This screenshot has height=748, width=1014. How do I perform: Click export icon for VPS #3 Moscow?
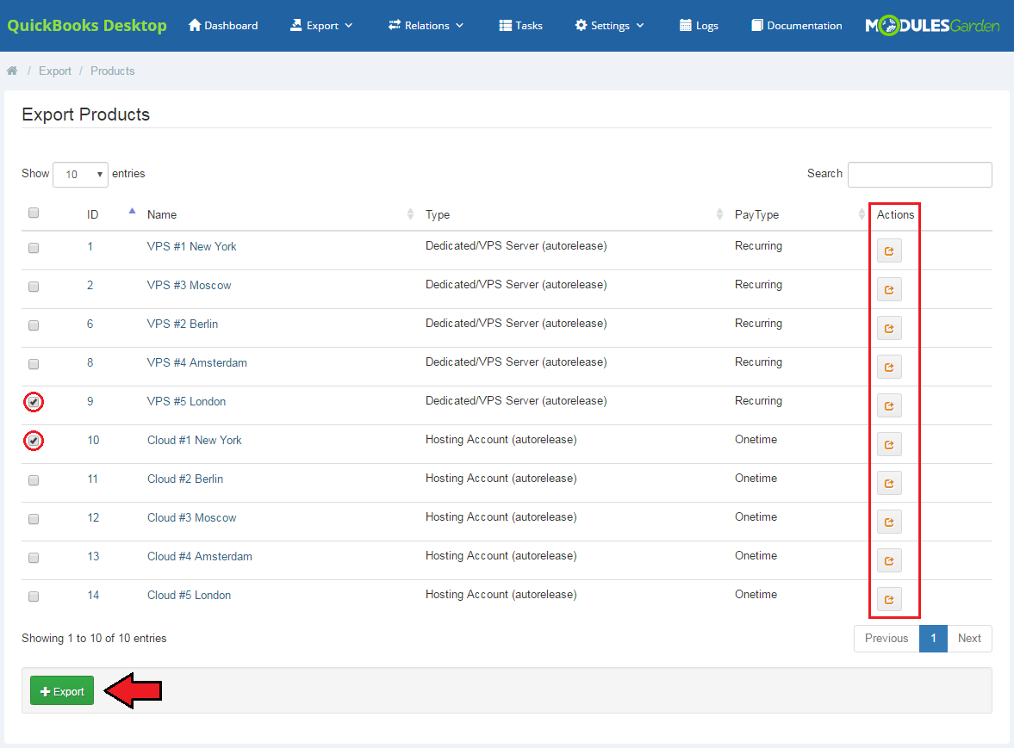click(x=889, y=289)
